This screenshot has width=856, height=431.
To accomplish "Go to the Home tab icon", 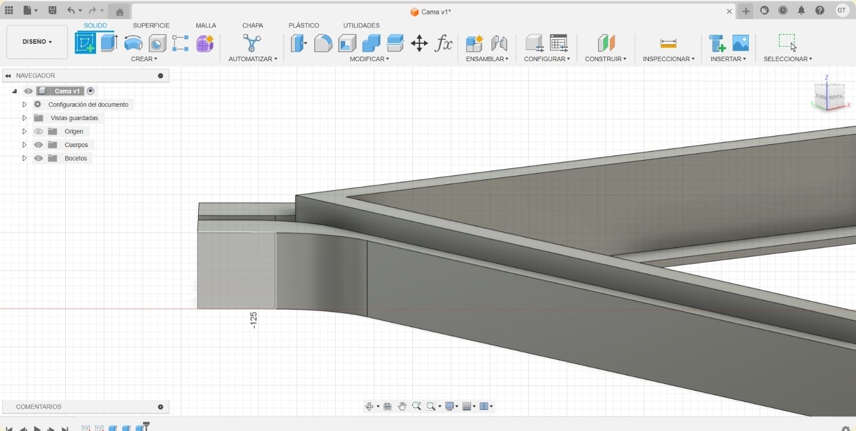I will (119, 12).
